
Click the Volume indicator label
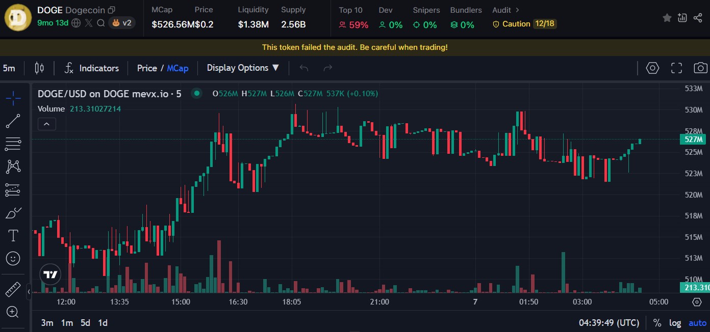51,108
